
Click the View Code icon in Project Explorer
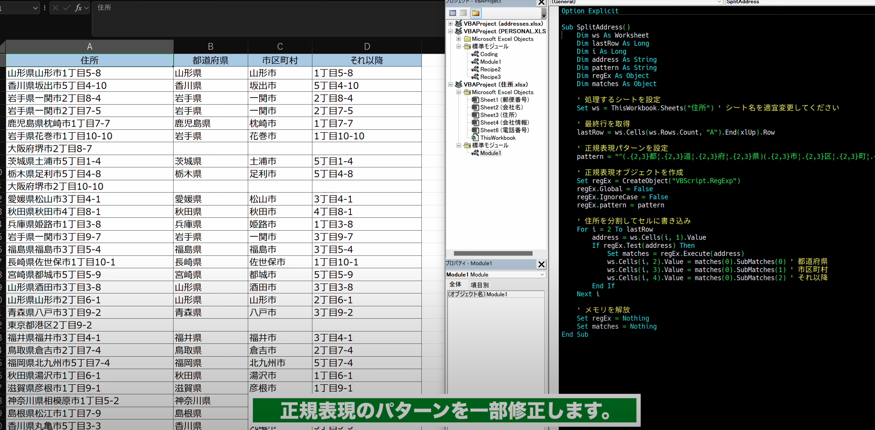453,13
